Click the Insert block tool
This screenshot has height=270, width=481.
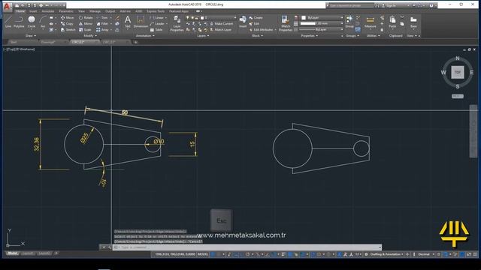(x=243, y=22)
